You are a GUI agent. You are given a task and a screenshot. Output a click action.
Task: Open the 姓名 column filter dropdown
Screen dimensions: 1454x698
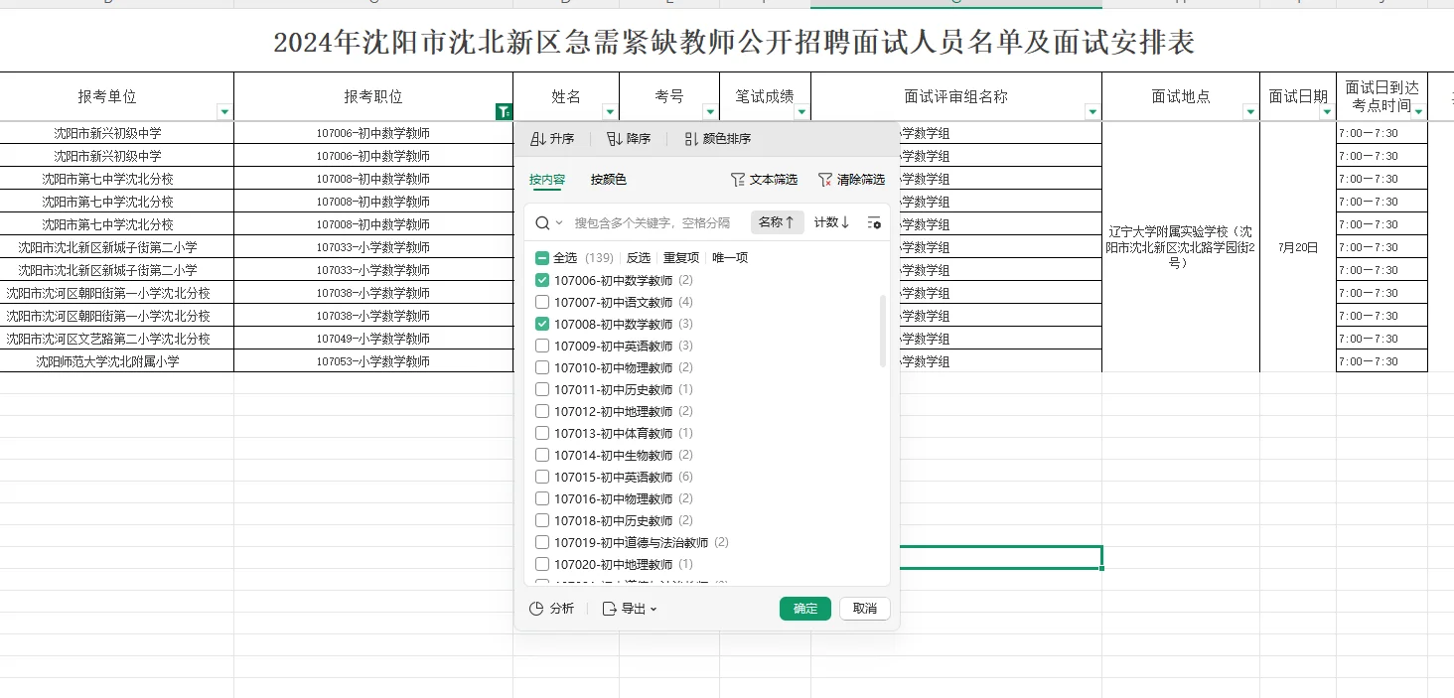(610, 112)
